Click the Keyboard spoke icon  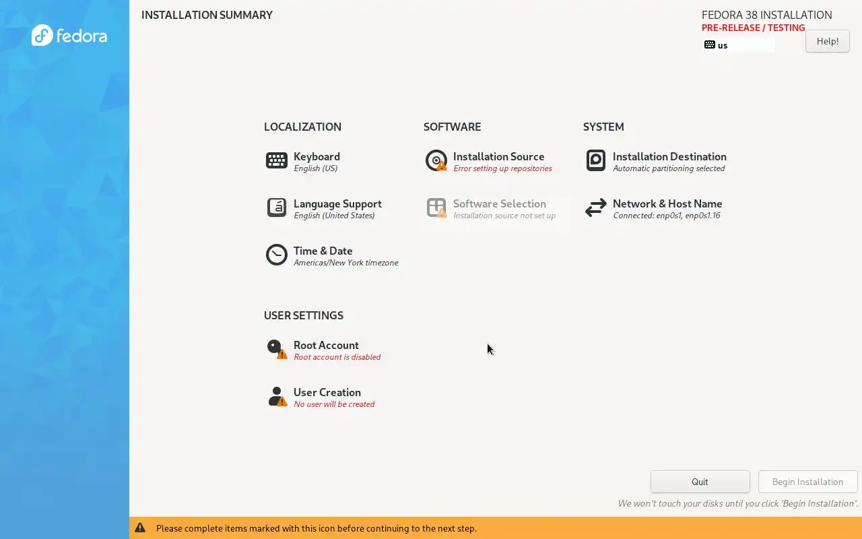click(277, 160)
